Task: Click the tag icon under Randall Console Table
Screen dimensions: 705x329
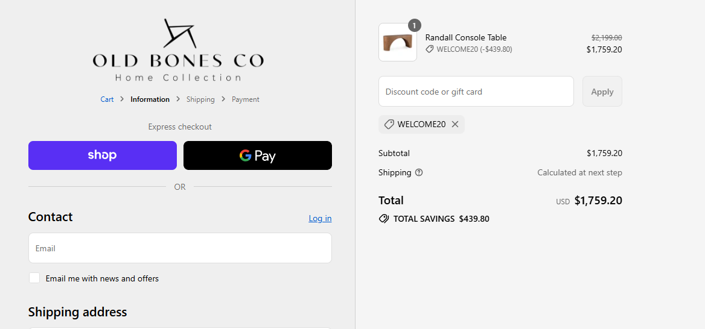Action: [430, 49]
